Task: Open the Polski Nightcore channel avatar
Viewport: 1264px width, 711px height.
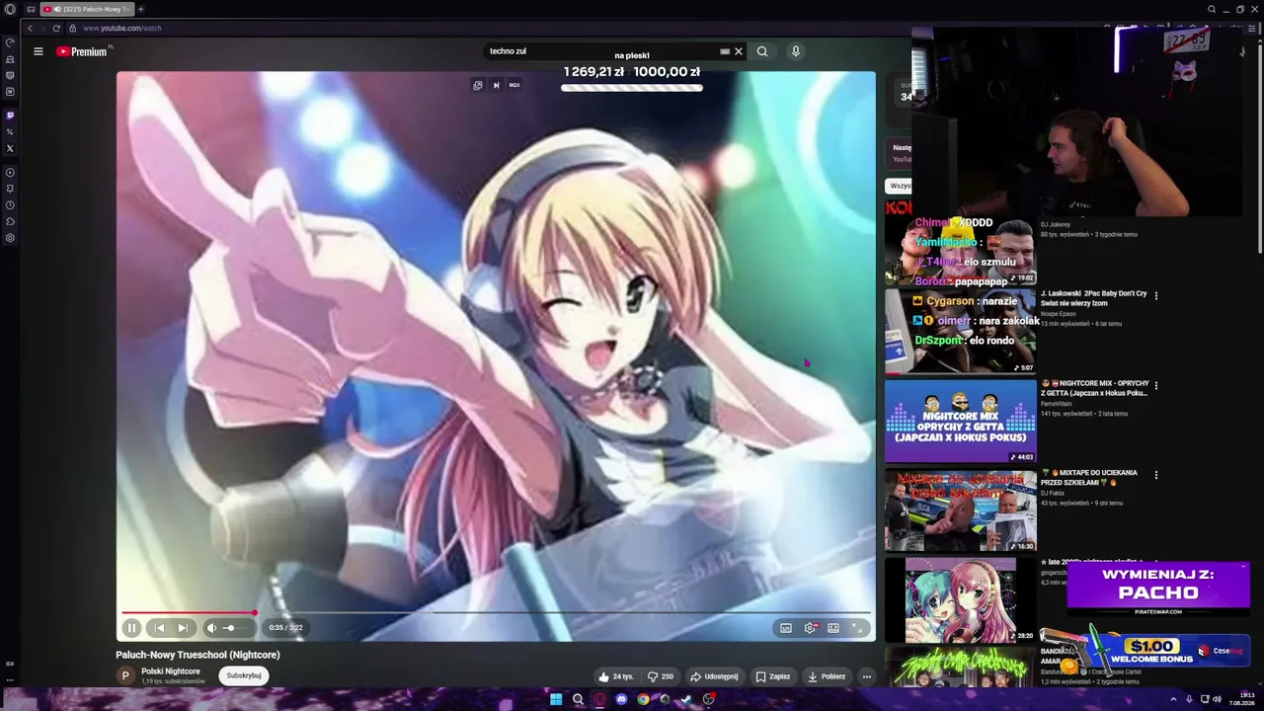Action: [x=125, y=675]
